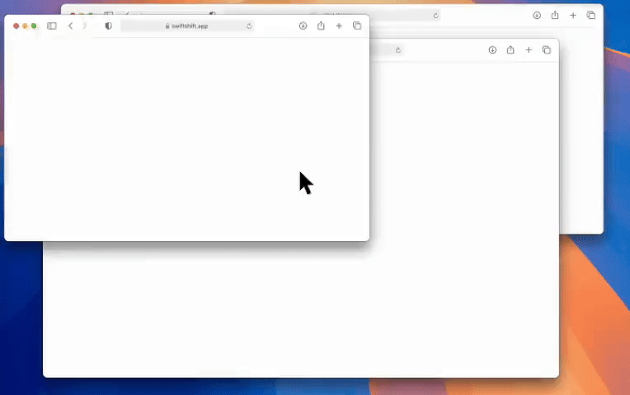Show downloads in the middle Safari window
The image size is (630, 395).
[492, 50]
